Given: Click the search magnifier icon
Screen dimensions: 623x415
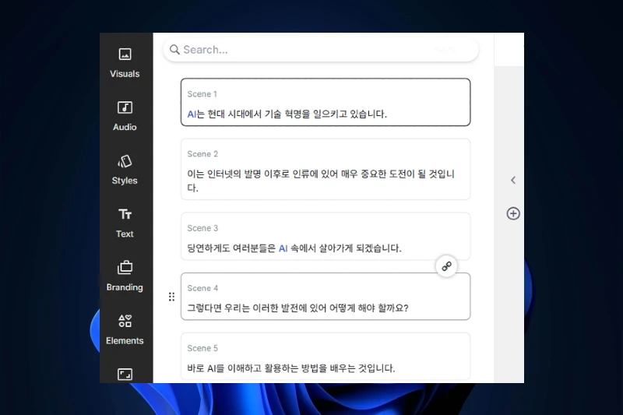Looking at the screenshot, I should click(x=174, y=50).
